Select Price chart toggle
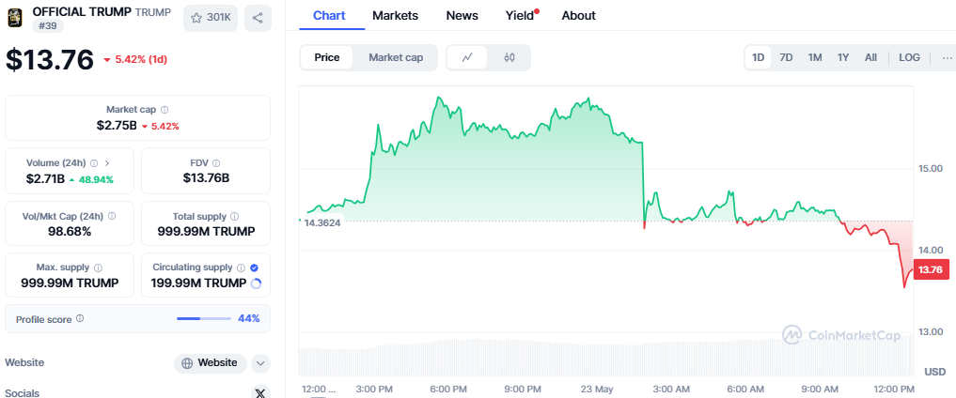Viewport: 956px width, 398px height. (327, 58)
